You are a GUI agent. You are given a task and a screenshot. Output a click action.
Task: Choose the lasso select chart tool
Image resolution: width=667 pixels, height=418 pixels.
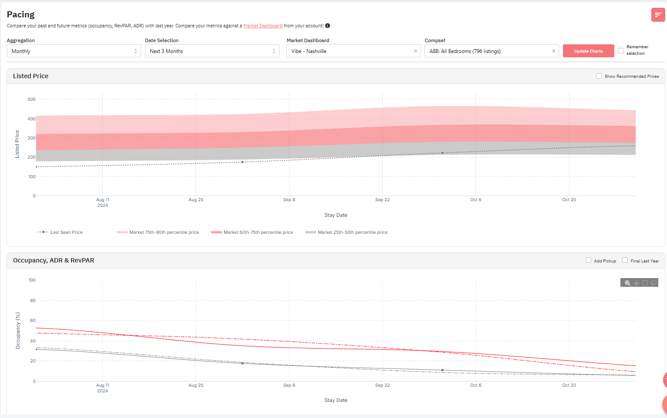click(x=654, y=283)
